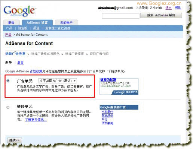Open the 渠道 submenu link
This screenshot has width=193, height=149.
coord(36,28)
